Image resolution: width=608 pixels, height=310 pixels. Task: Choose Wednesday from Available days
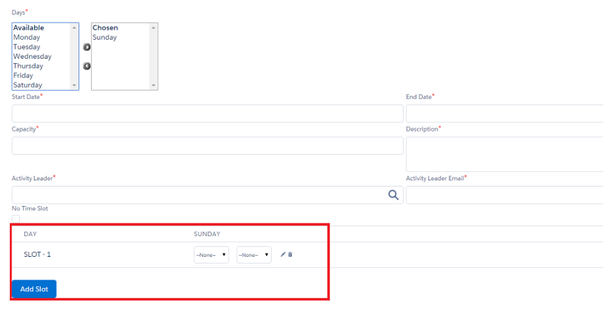32,57
